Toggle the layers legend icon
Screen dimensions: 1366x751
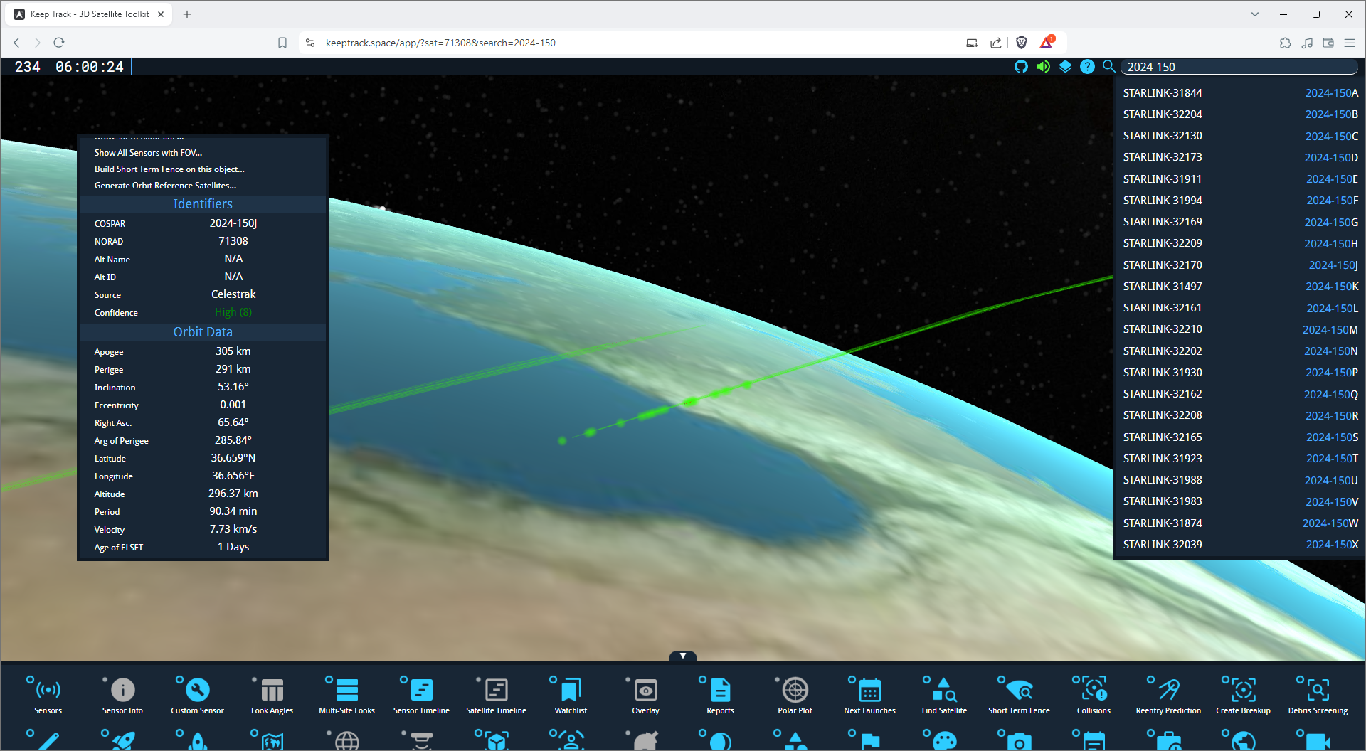(x=1065, y=67)
